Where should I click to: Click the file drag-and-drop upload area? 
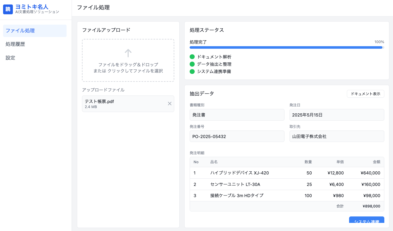[x=128, y=60]
